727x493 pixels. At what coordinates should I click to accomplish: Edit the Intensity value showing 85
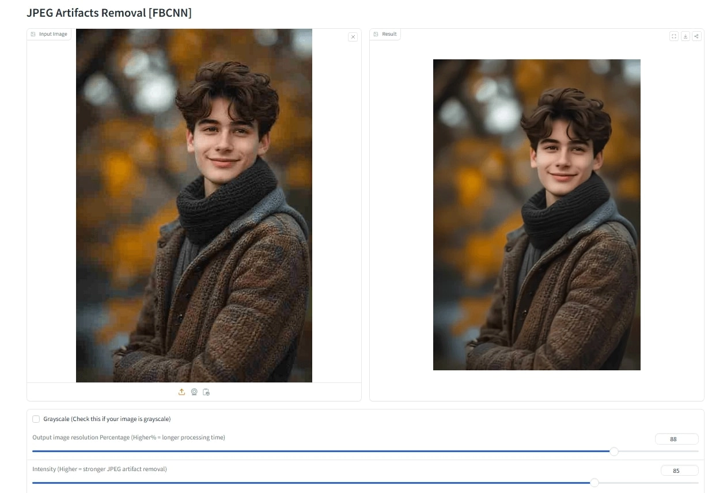(679, 471)
